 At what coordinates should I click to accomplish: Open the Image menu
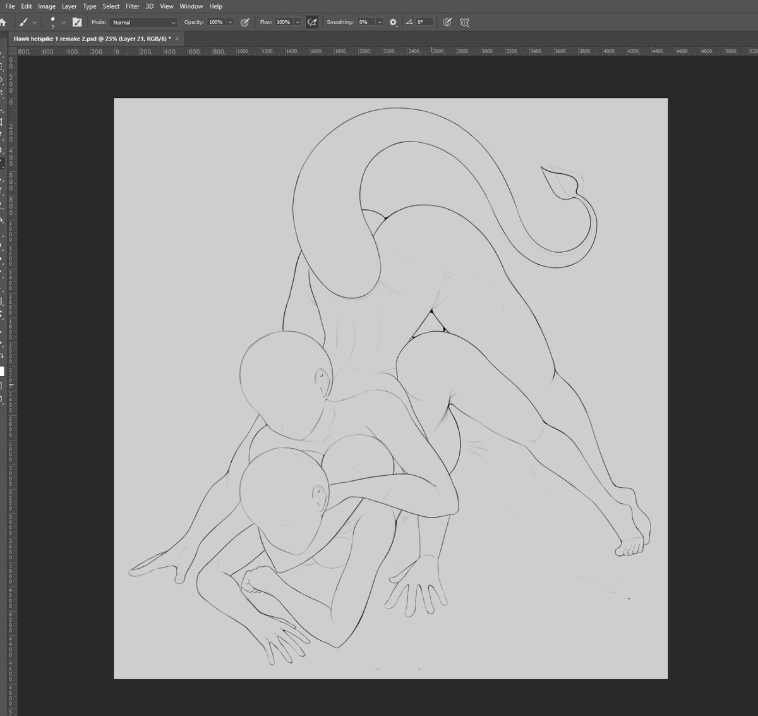coord(47,6)
